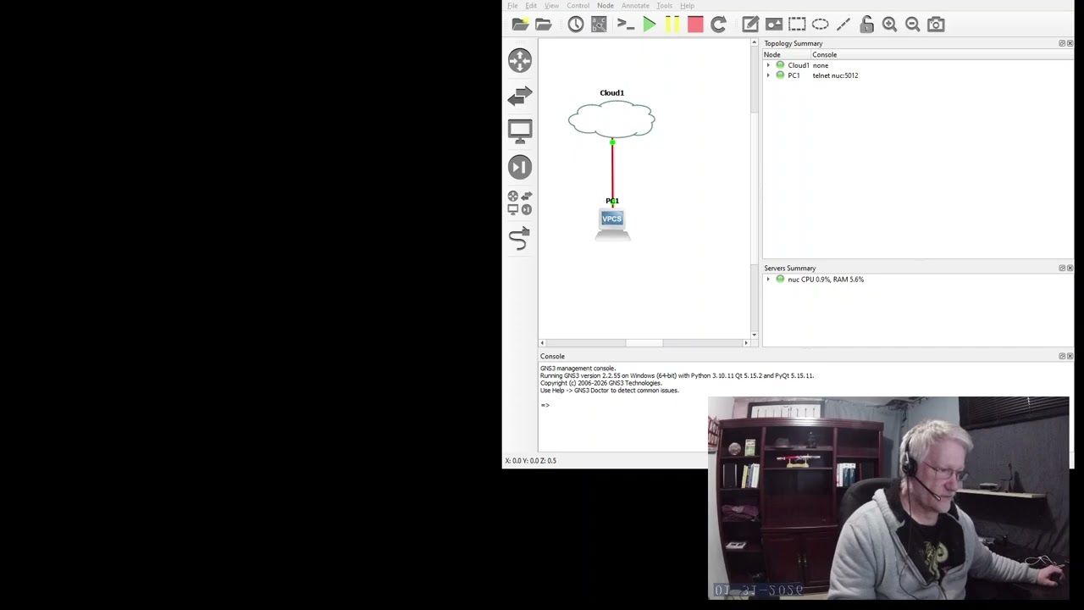Click the Take a screenshot camera icon
Image resolution: width=1084 pixels, height=610 pixels.
tap(936, 25)
